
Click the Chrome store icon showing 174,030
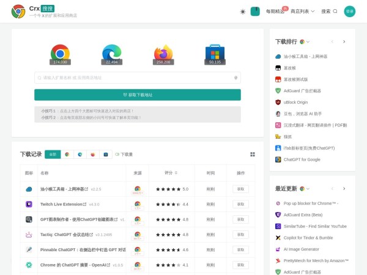click(60, 53)
